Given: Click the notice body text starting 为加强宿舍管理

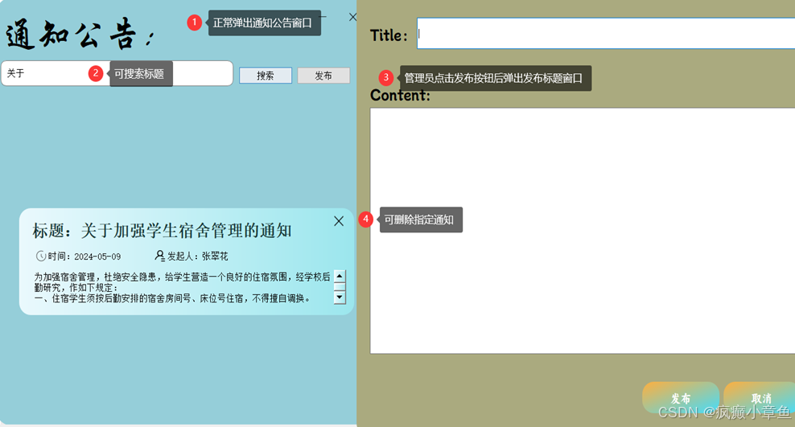Looking at the screenshot, I should [x=182, y=287].
